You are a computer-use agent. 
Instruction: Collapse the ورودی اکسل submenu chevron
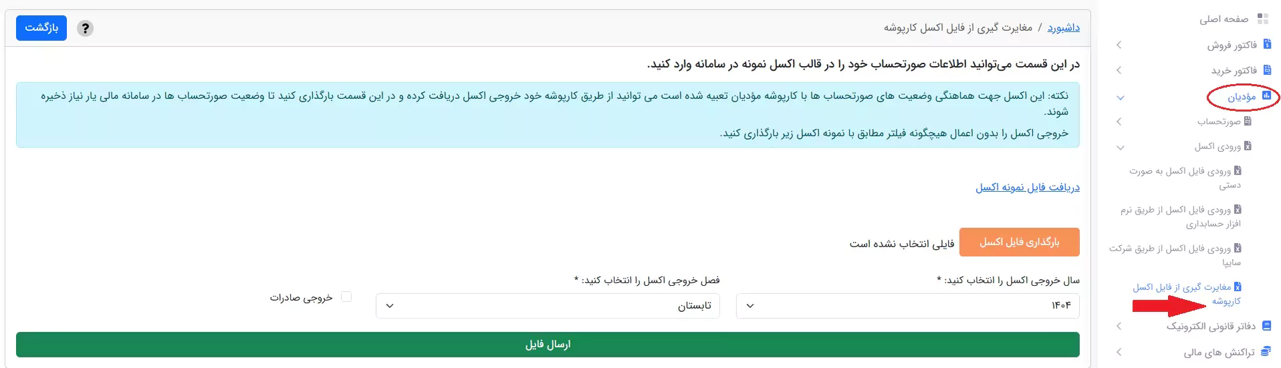(x=1121, y=147)
